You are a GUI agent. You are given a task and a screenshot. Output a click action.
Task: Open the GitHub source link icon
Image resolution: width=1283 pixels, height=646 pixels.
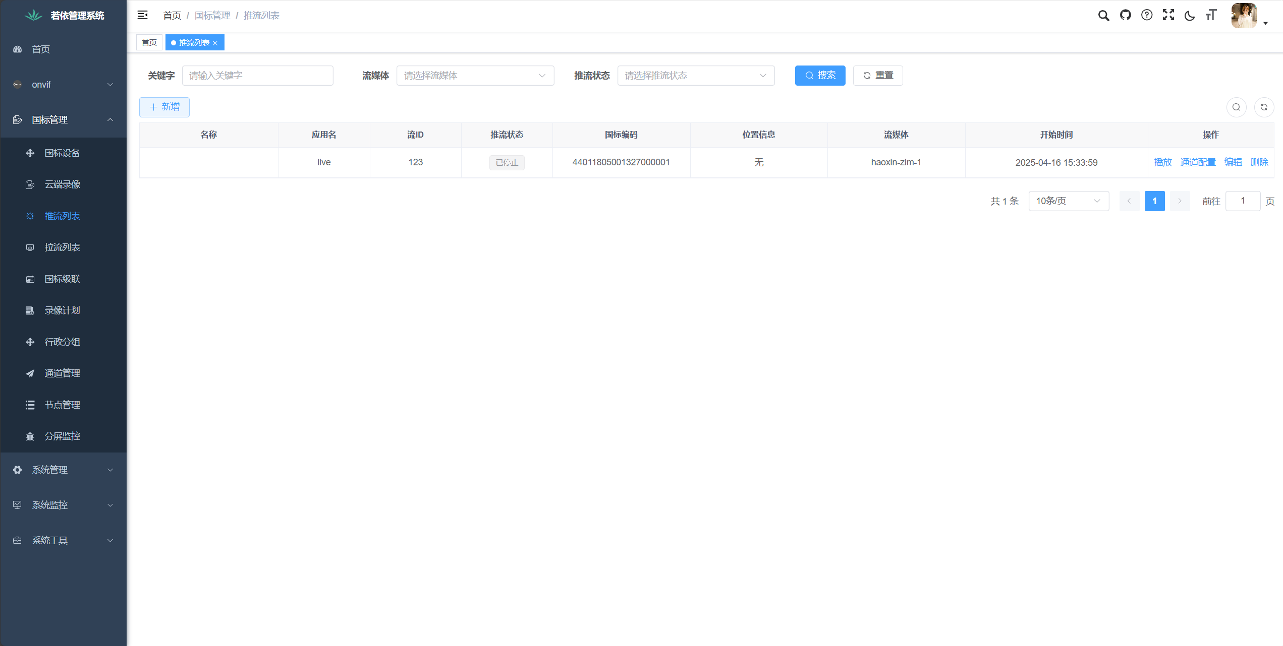click(1125, 15)
